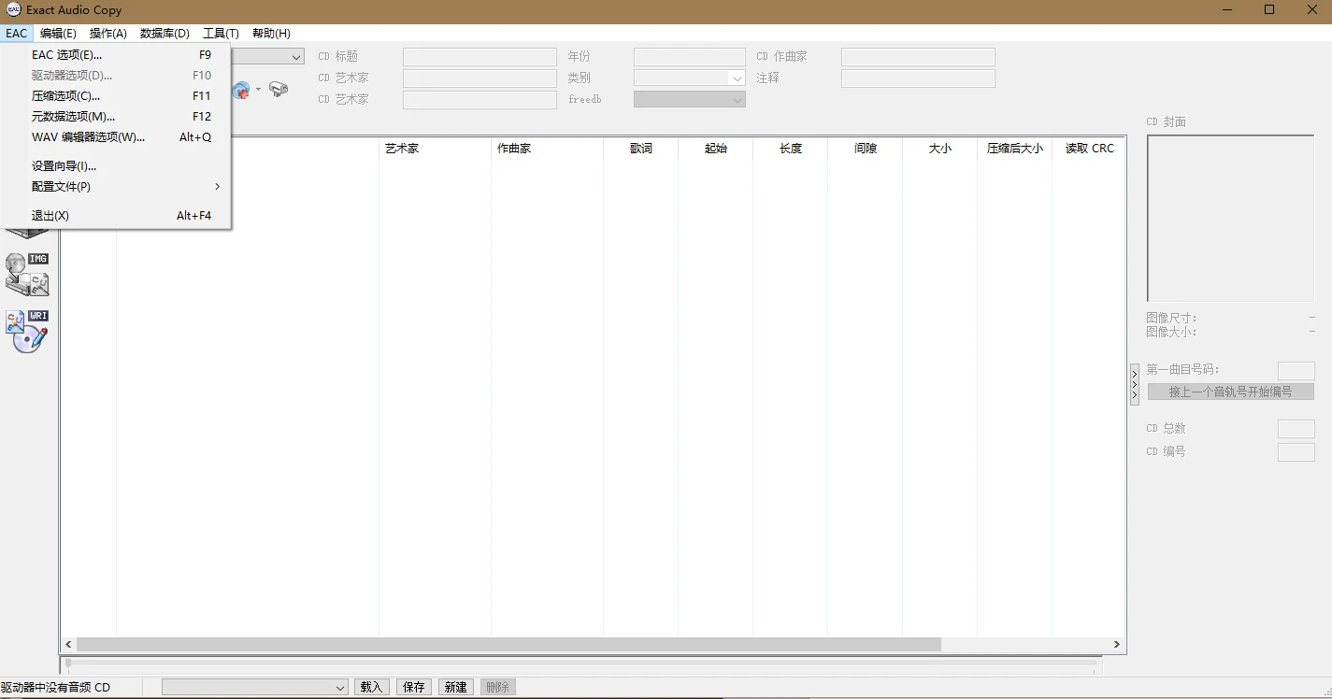Click the track list horizontal scrollbar thumb

[x=508, y=644]
